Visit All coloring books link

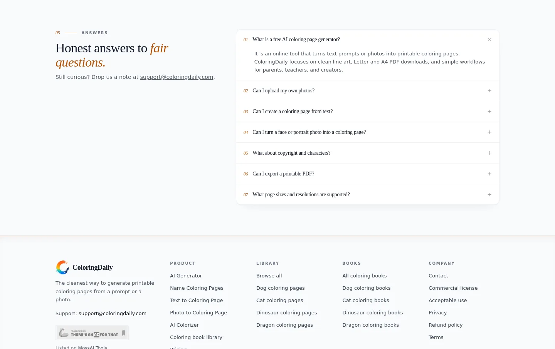[364, 276]
